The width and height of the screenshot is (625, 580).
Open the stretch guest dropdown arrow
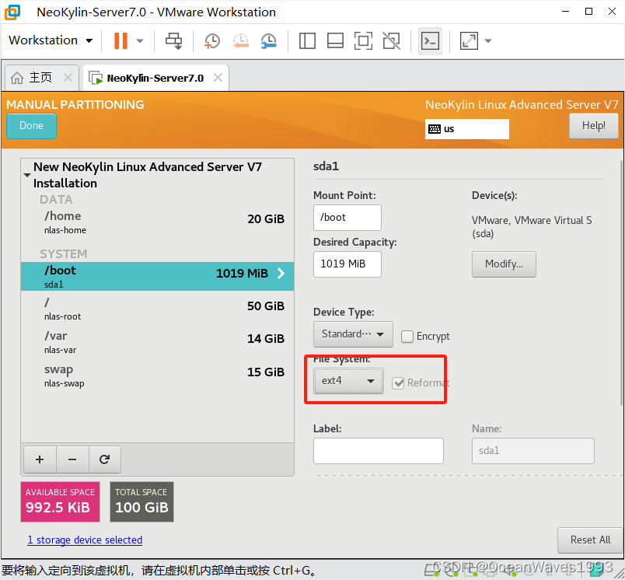[x=488, y=40]
